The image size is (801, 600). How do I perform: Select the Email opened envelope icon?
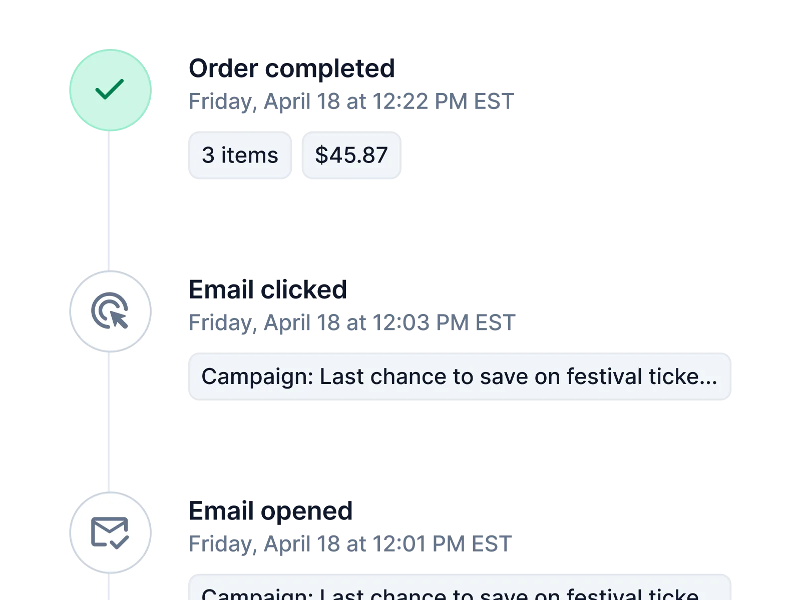[110, 532]
